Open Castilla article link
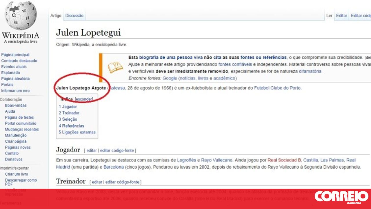 [311, 160]
